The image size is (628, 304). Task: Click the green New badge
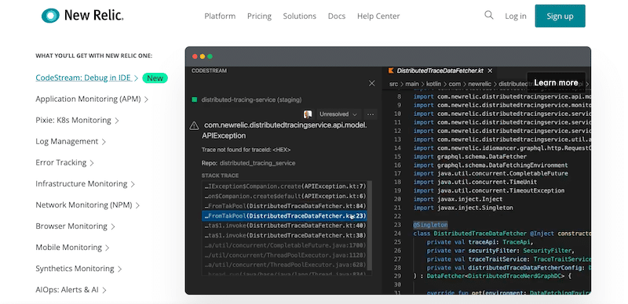tap(155, 78)
